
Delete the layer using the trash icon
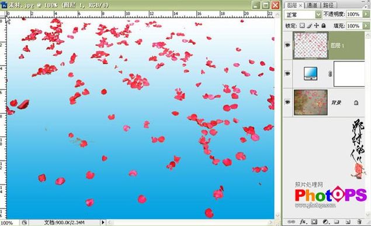coord(359,222)
